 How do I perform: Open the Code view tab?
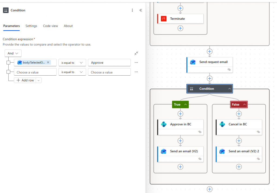[50, 26]
